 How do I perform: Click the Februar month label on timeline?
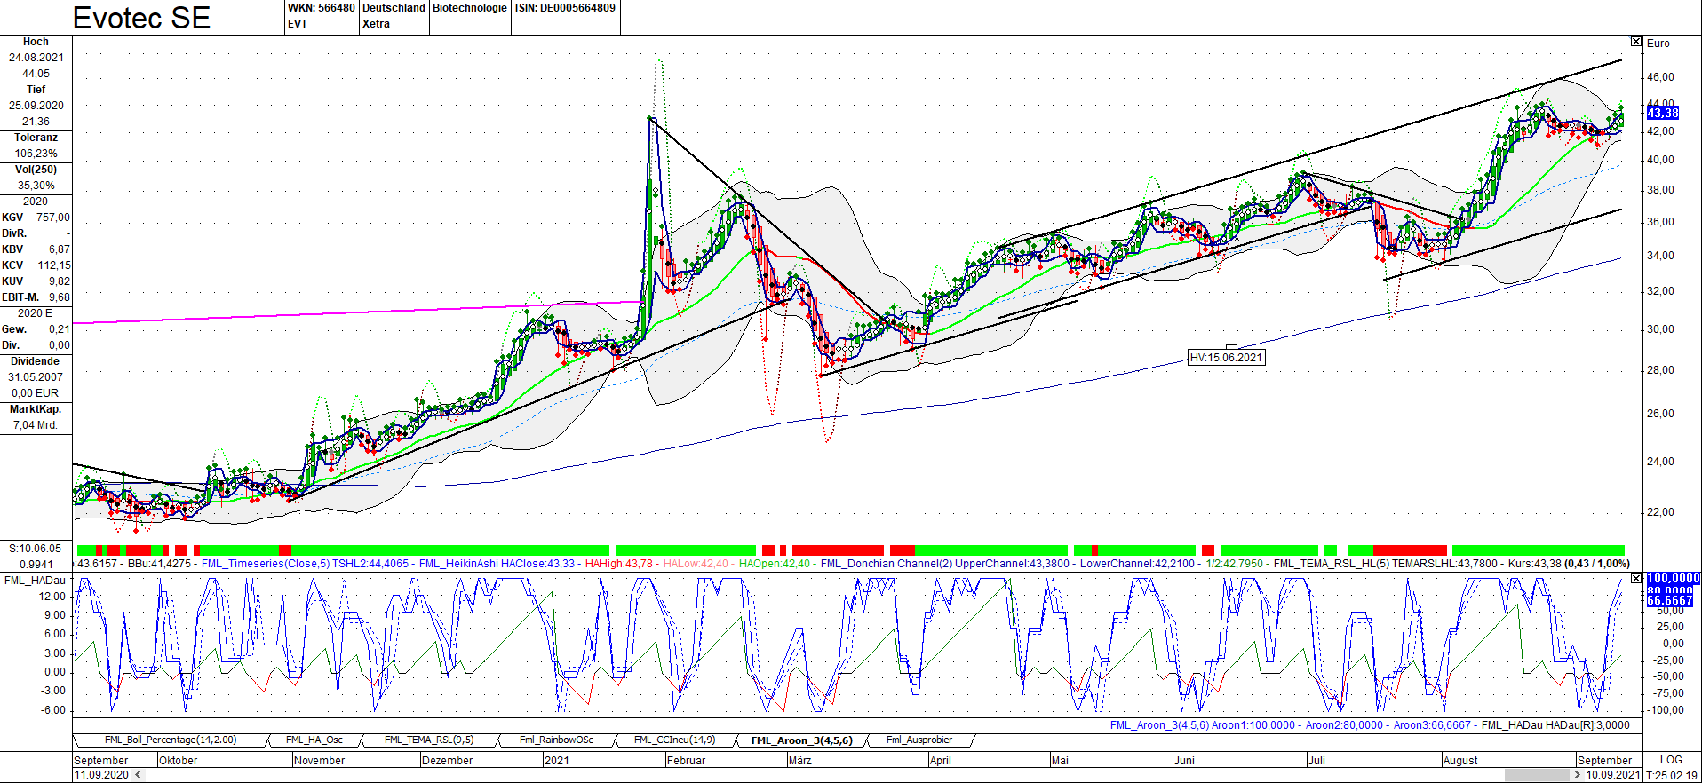point(686,761)
